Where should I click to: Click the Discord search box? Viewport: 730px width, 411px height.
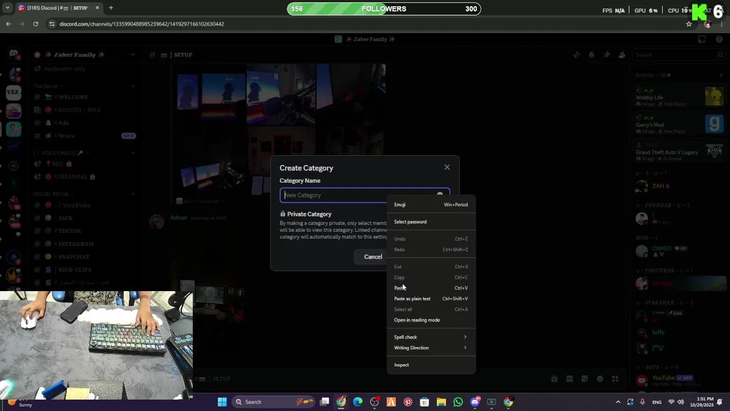pos(679,55)
